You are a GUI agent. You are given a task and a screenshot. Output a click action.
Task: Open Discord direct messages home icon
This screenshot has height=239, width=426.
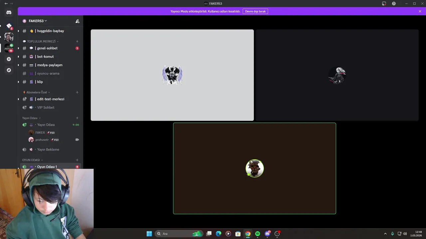pos(9,12)
